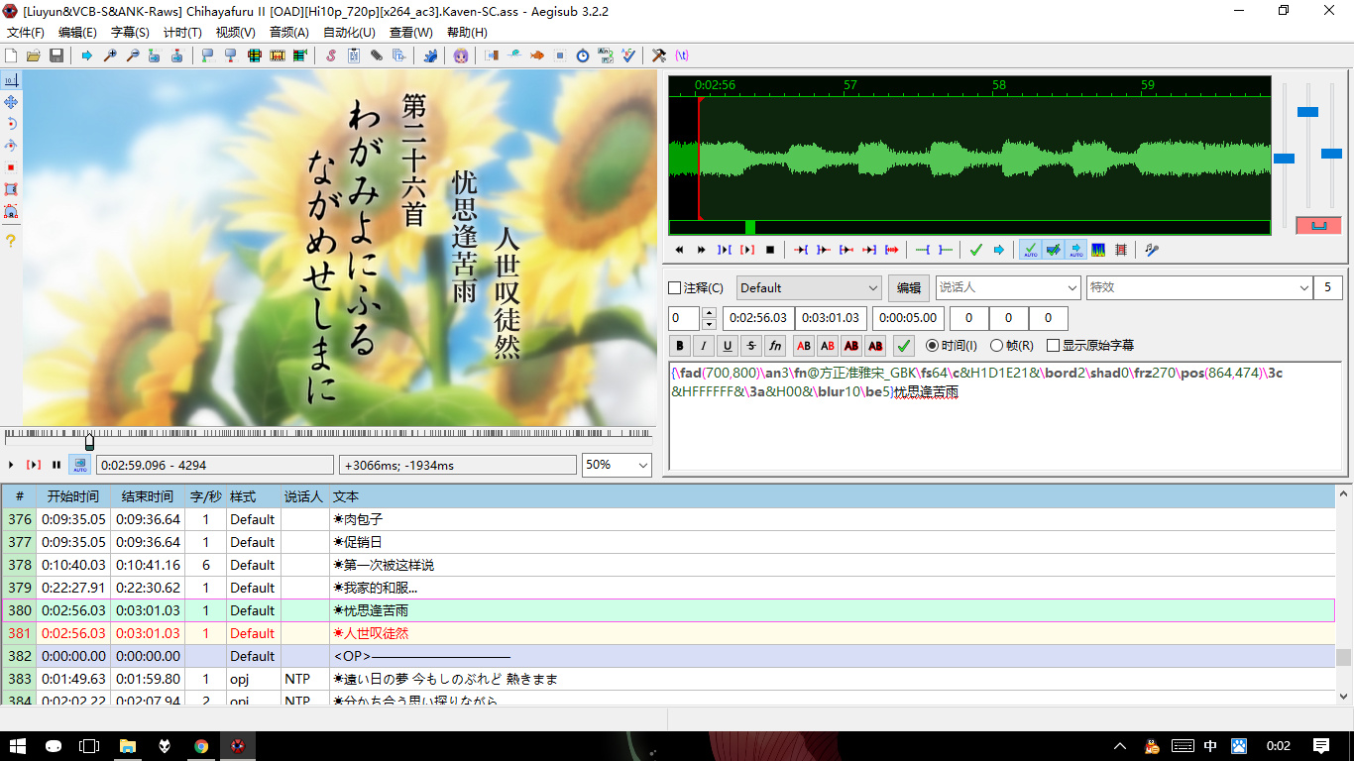The height and width of the screenshot is (761, 1354).
Task: Select the rectangle clip tool
Action: pos(11,189)
